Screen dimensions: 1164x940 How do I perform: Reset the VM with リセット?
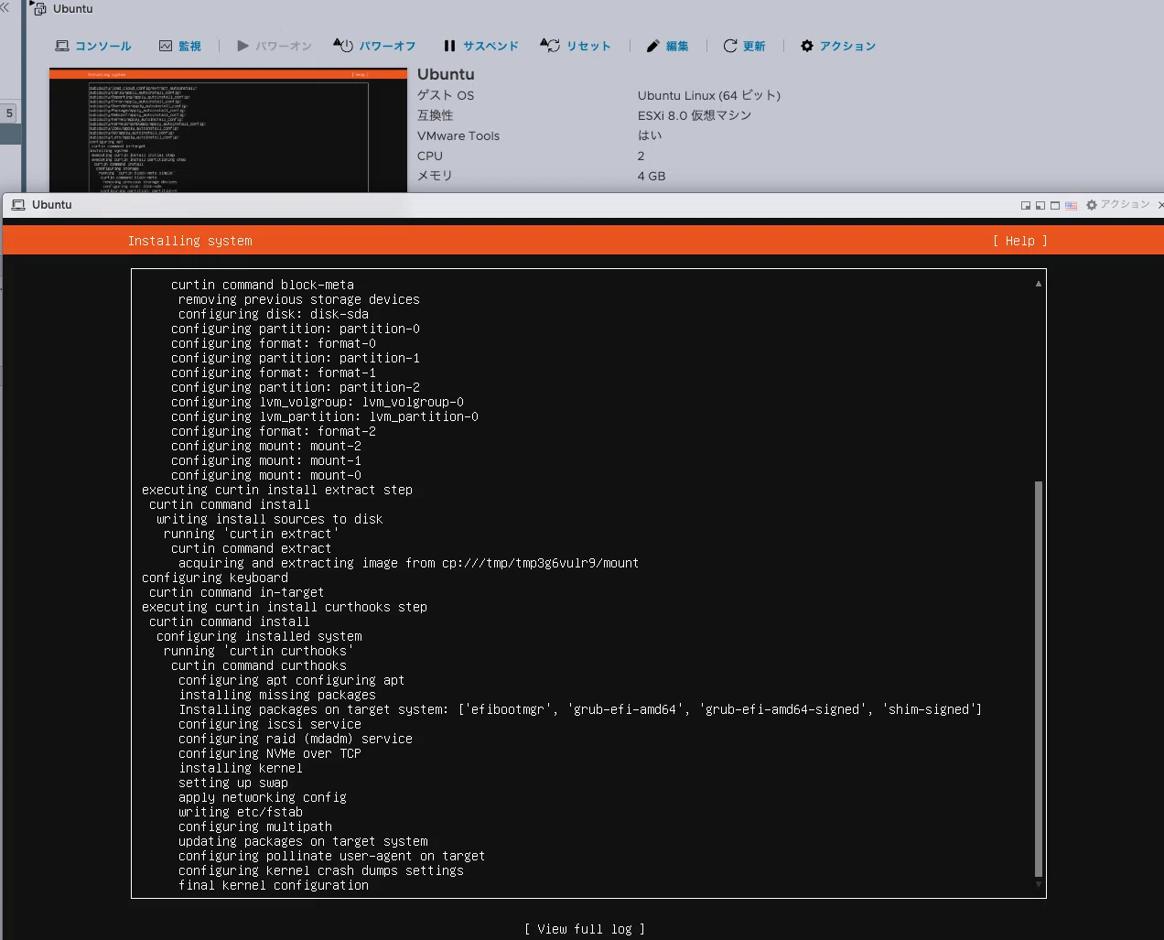(576, 46)
